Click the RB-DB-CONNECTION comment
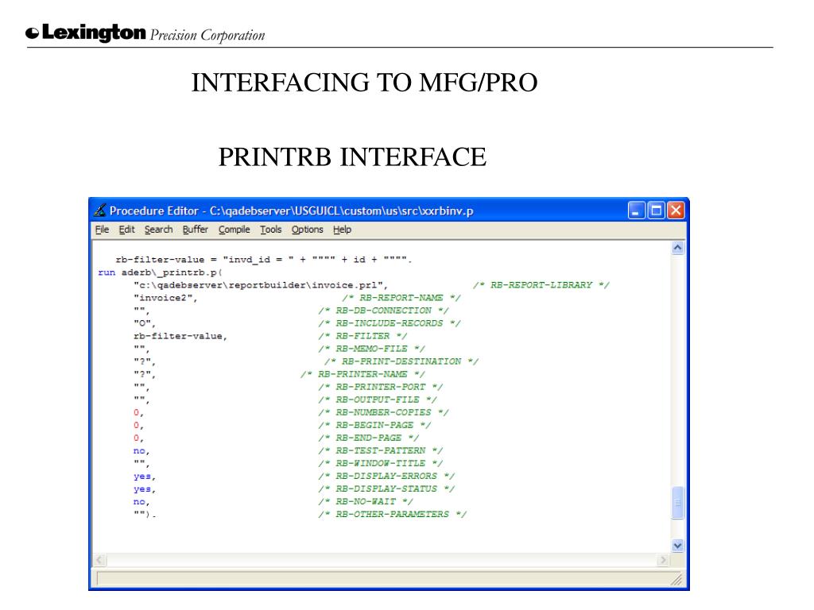The width and height of the screenshot is (814, 610). [x=383, y=311]
